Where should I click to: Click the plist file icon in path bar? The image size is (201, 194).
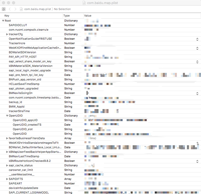point(22,9)
